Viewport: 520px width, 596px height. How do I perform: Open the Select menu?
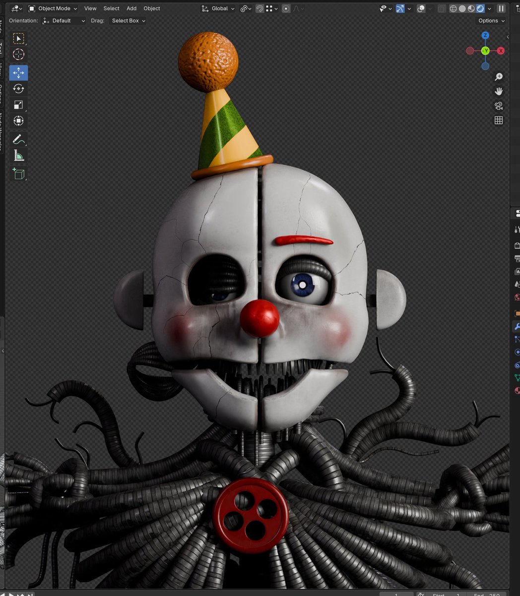coord(111,8)
